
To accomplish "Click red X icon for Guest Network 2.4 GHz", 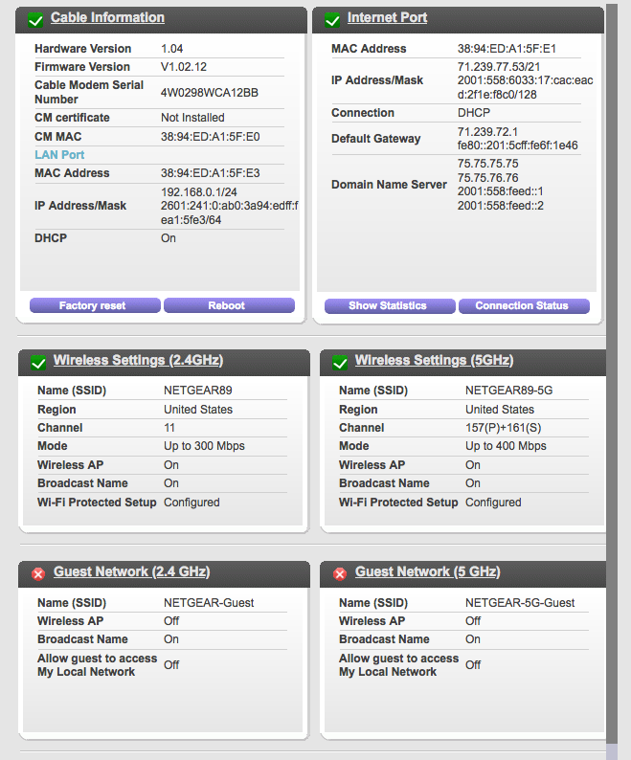I will tap(38, 574).
